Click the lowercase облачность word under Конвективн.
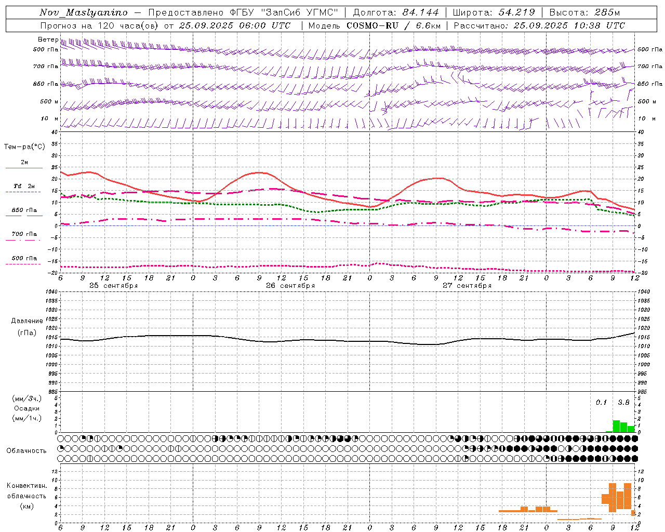This screenshot has height=532, width=665. pyautogui.click(x=26, y=496)
